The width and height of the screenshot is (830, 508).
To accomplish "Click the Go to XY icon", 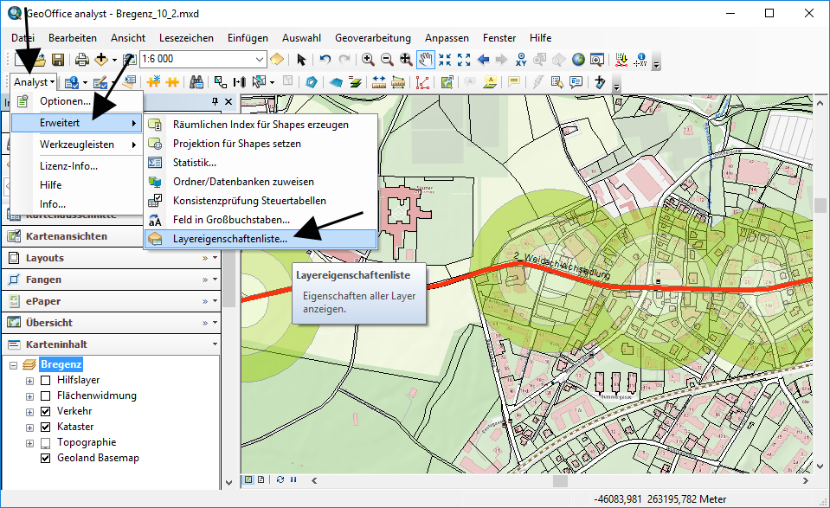I will pos(521,60).
